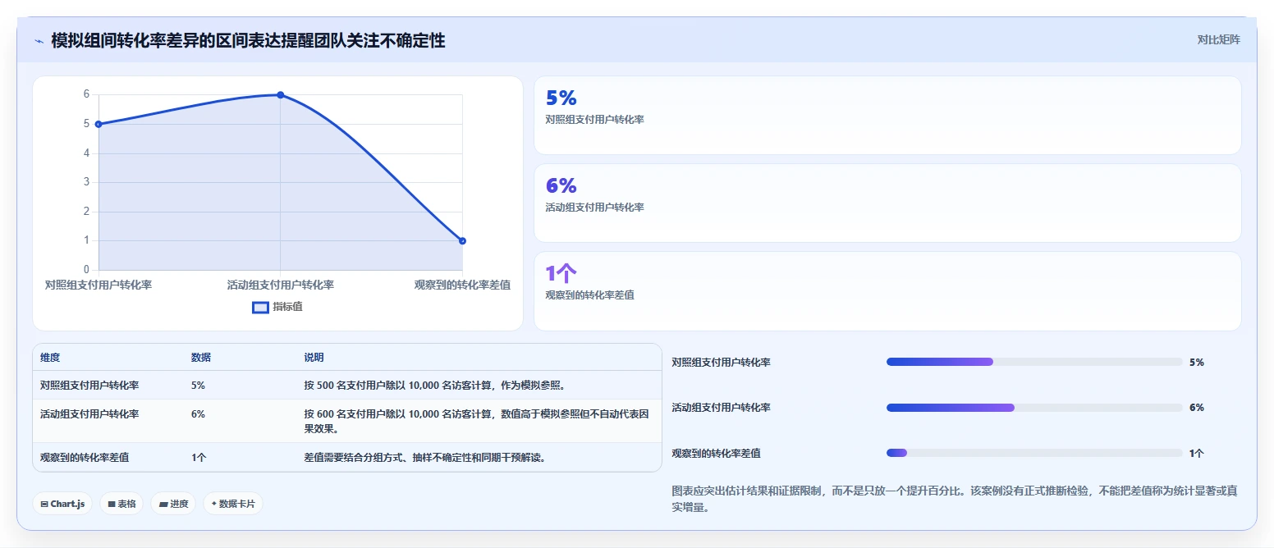Screen dimensions: 1274x548
Task: Click x-axis label 观察到的转化率差值 under chart
Action: [x=462, y=285]
